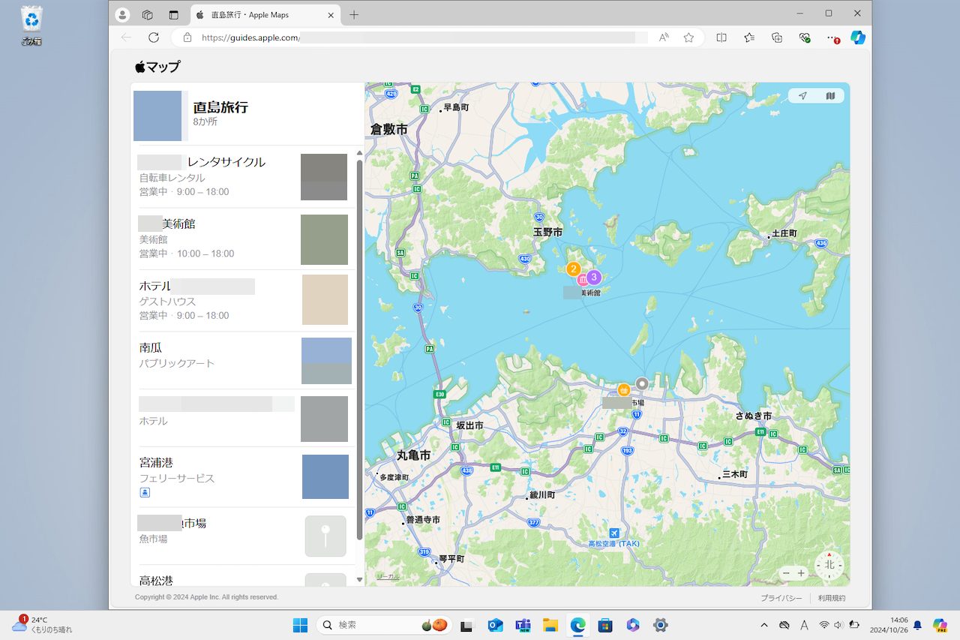
Task: Click the north compass on the map
Action: point(829,565)
